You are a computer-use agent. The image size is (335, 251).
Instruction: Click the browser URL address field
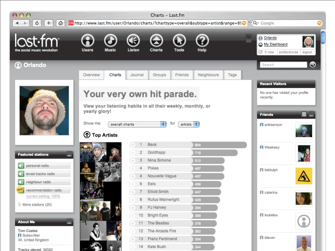tap(157, 23)
